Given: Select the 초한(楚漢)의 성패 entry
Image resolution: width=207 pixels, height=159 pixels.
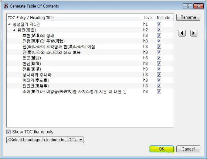Looking at the screenshot, I should (x=38, y=35).
